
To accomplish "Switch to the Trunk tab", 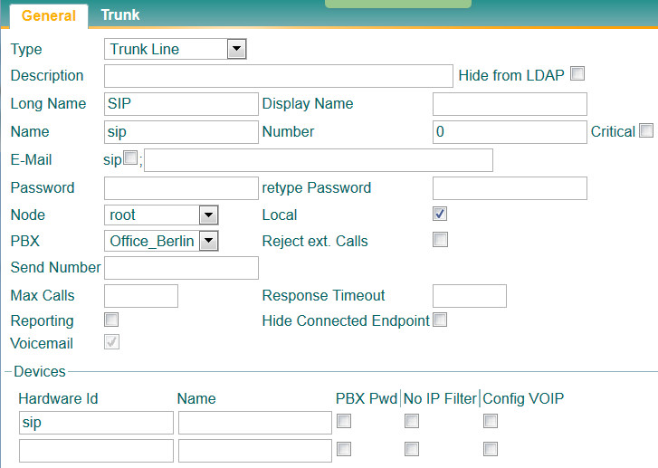I will point(119,14).
